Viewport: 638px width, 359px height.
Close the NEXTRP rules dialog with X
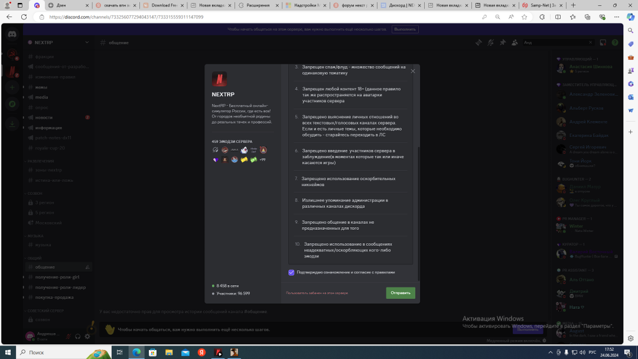(412, 71)
